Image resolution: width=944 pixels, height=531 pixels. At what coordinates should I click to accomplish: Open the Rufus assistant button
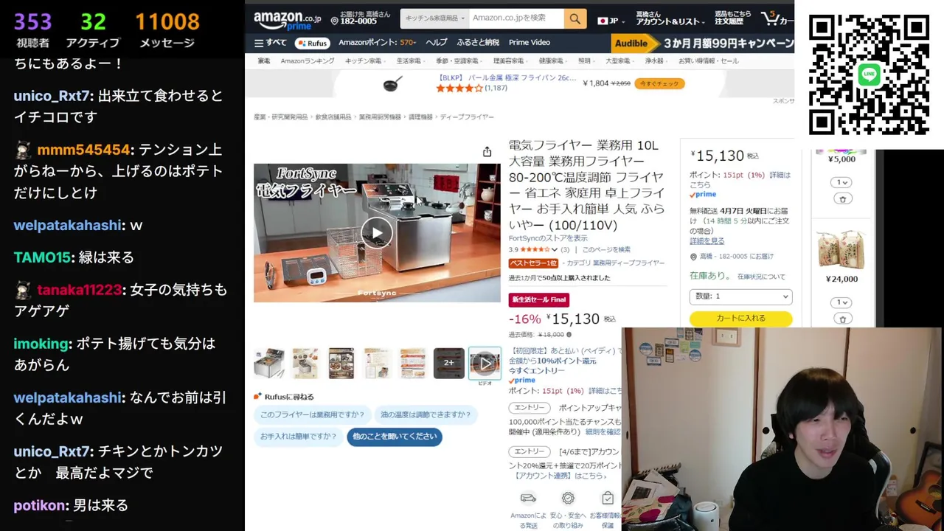[x=312, y=43]
